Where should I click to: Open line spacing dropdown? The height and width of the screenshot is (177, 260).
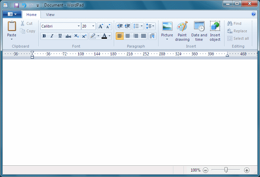[x=150, y=26]
